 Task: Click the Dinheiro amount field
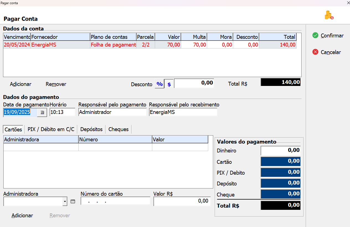coord(280,151)
